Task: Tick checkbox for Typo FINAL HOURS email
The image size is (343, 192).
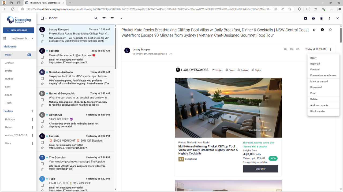Action: (42, 185)
